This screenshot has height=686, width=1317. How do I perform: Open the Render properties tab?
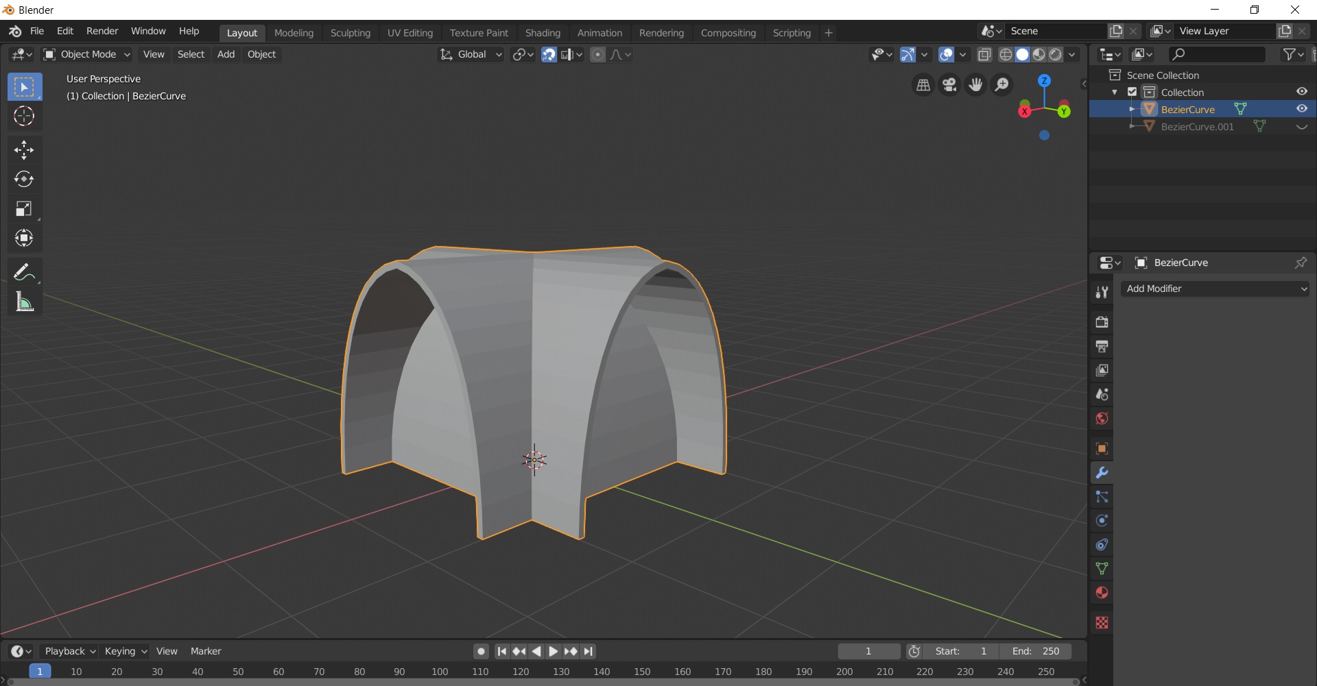(x=1102, y=322)
